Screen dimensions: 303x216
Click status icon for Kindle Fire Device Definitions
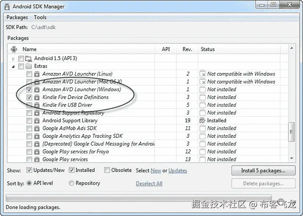(202, 97)
